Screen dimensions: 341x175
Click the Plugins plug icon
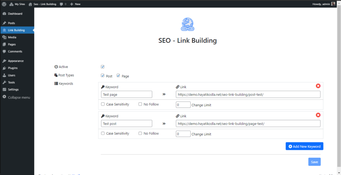point(4,68)
